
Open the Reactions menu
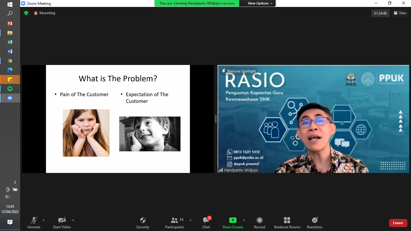[x=314, y=223]
